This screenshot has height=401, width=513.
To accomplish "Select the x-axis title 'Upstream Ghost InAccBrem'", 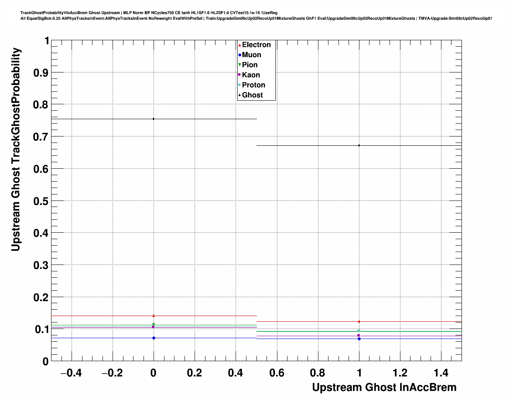I will (384, 387).
